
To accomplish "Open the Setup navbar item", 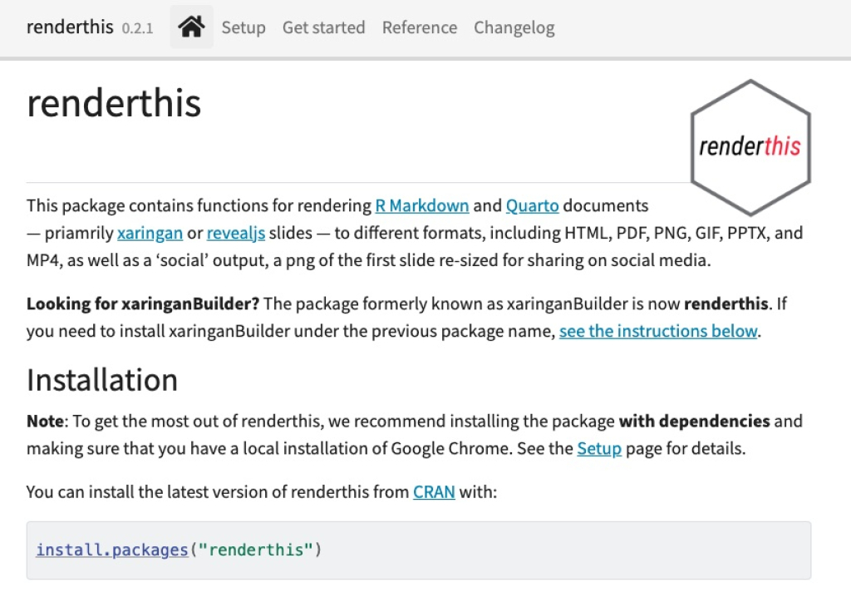I will pos(243,27).
